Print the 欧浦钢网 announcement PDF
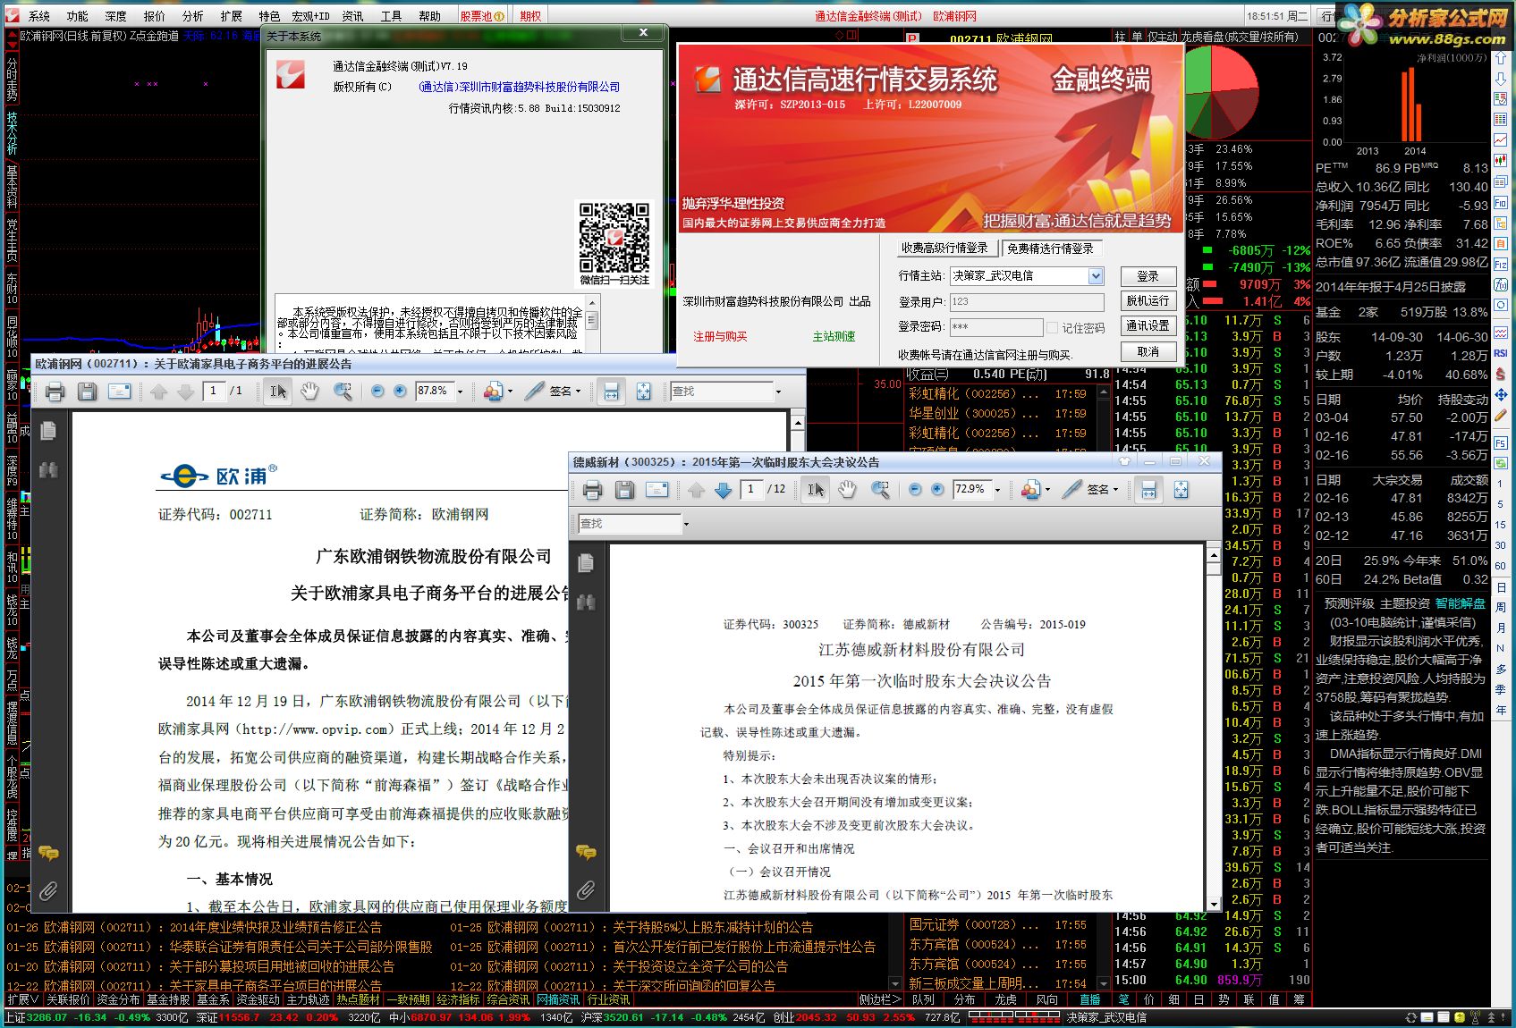 pos(55,392)
